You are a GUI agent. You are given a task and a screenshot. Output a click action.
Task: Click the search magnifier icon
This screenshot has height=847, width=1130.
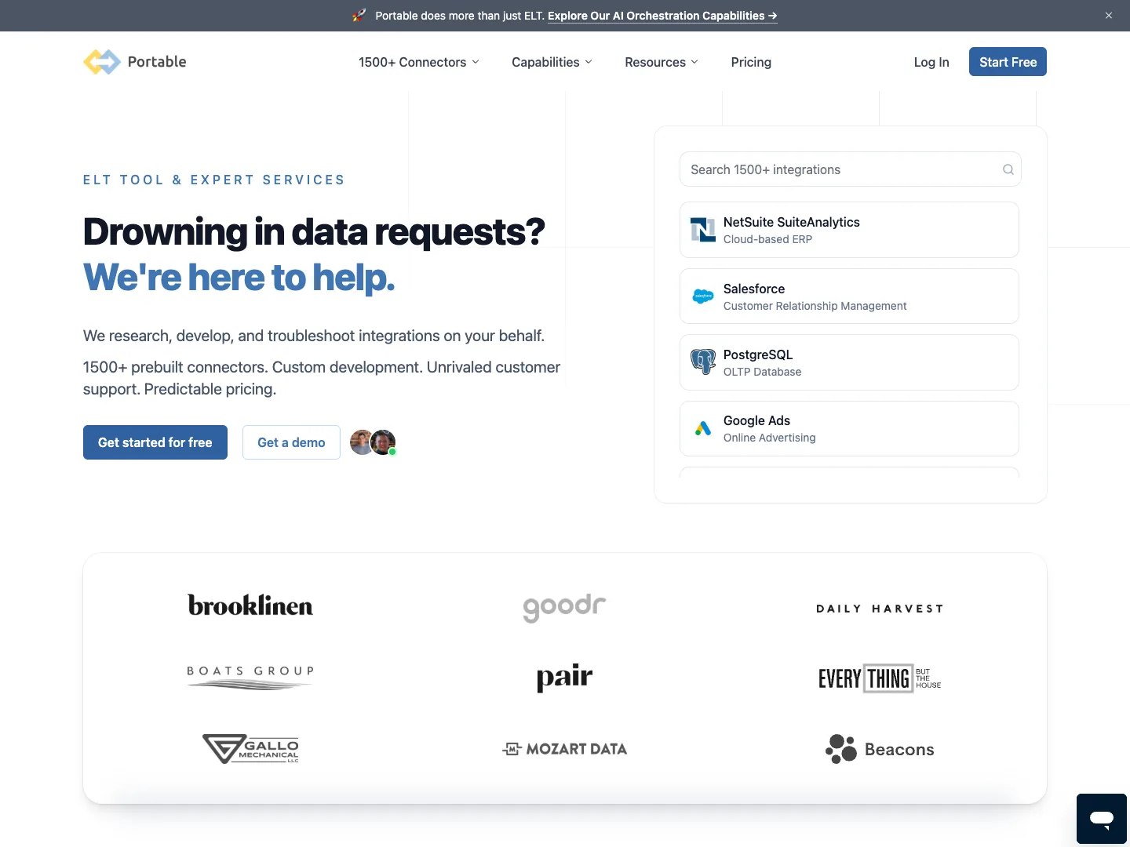coord(1008,169)
